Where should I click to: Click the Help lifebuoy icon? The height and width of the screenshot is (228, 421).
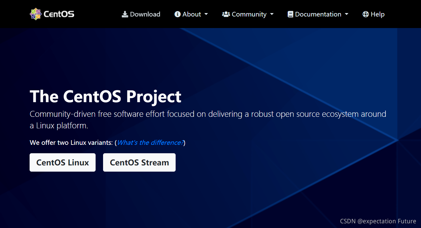(x=366, y=14)
